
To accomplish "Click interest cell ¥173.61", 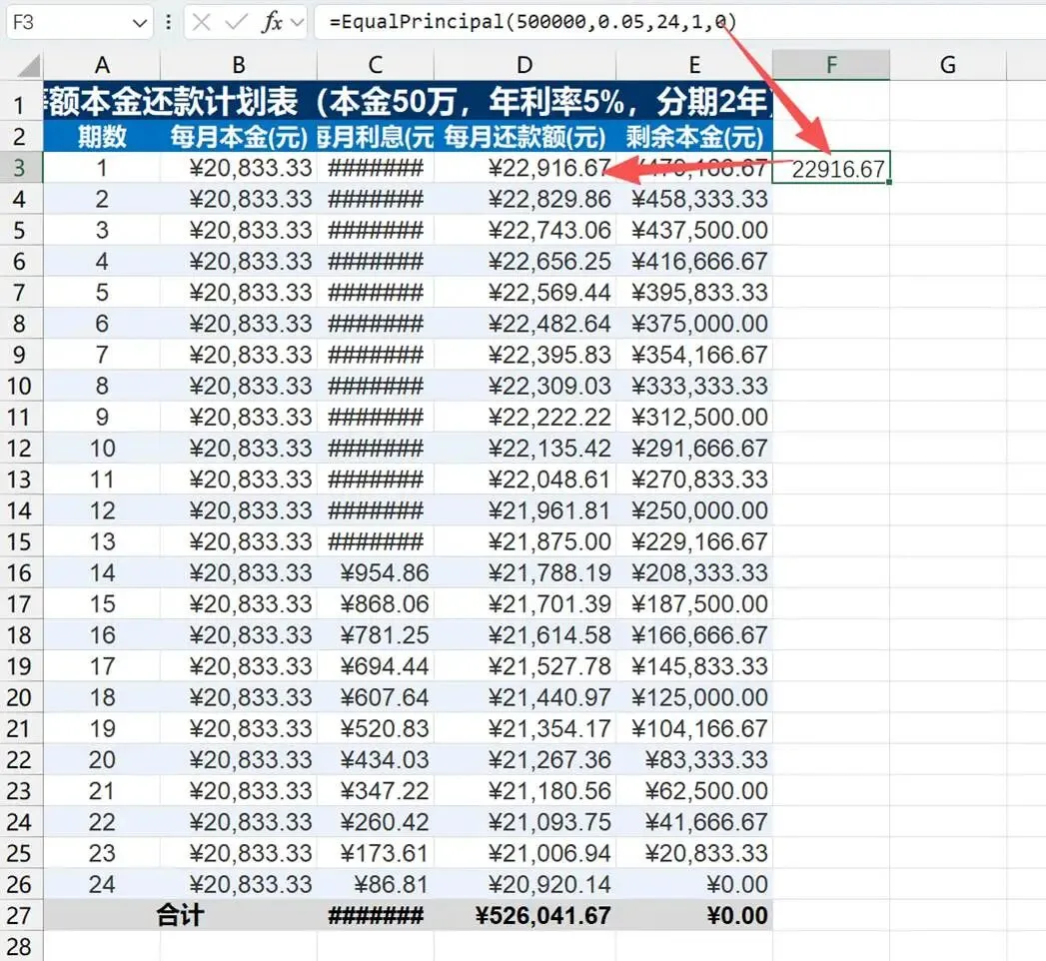I will 375,854.
